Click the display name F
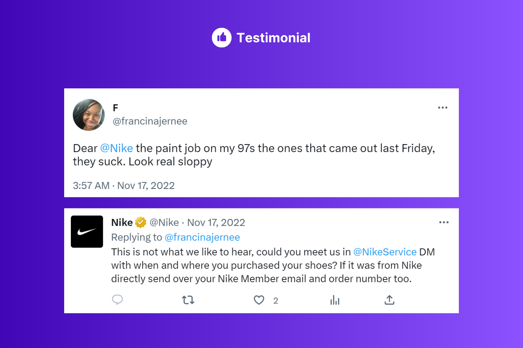This screenshot has height=348, width=523. 115,108
